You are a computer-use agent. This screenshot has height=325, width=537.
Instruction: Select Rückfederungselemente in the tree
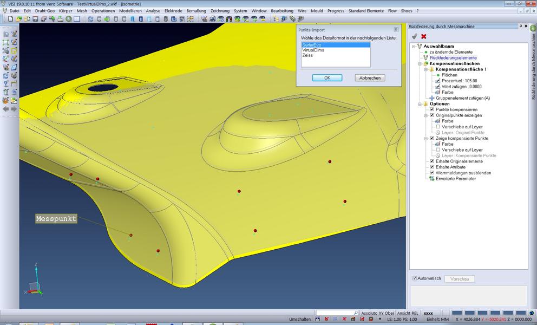(x=453, y=58)
